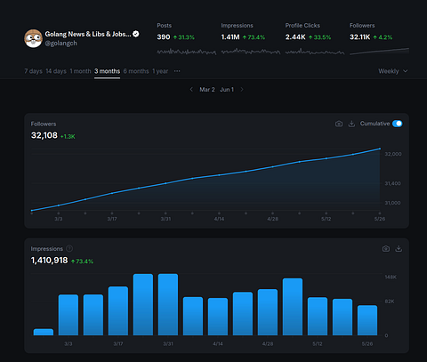Viewport: 427px width, 362px height.
Task: Download the Impressions chart data
Action: 399,248
